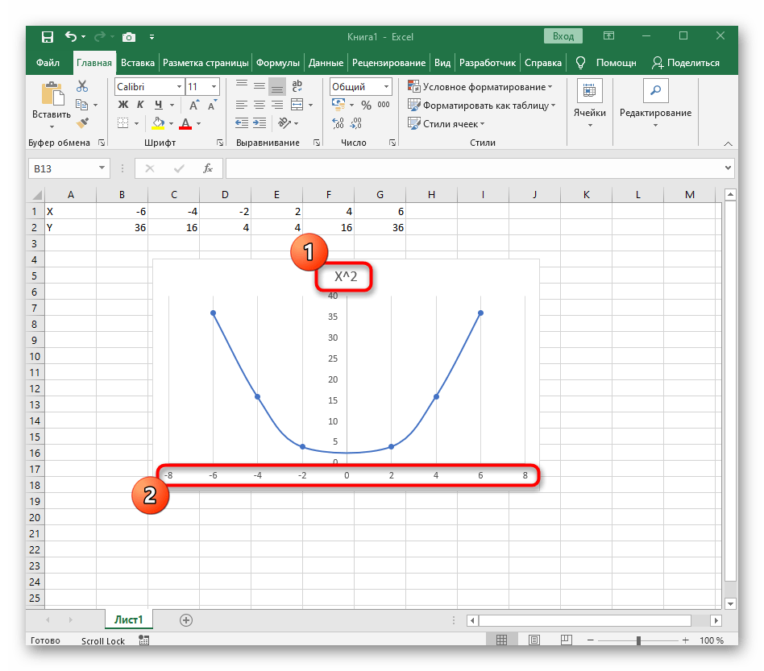Open the Cells (Ячейки) icon
This screenshot has width=764, height=671.
pyautogui.click(x=589, y=90)
